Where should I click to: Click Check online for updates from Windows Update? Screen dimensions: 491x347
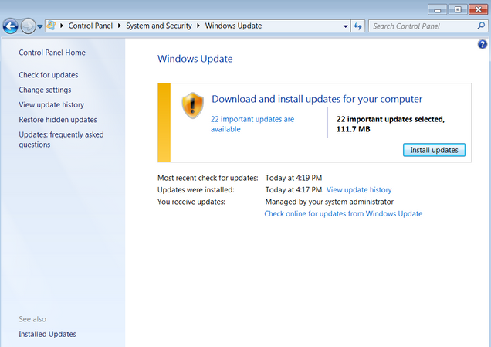click(344, 214)
